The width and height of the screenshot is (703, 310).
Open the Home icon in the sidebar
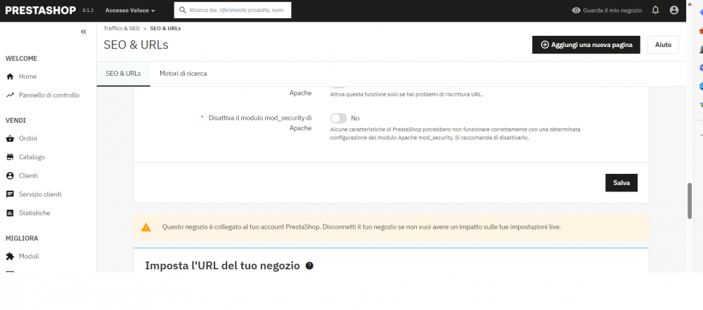click(10, 76)
